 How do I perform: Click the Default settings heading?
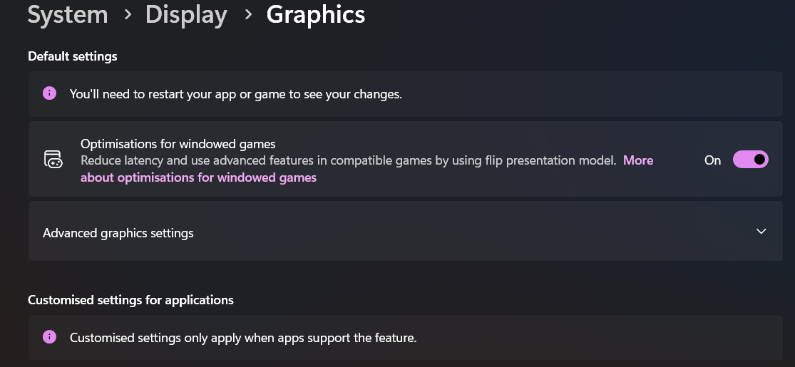tap(73, 56)
